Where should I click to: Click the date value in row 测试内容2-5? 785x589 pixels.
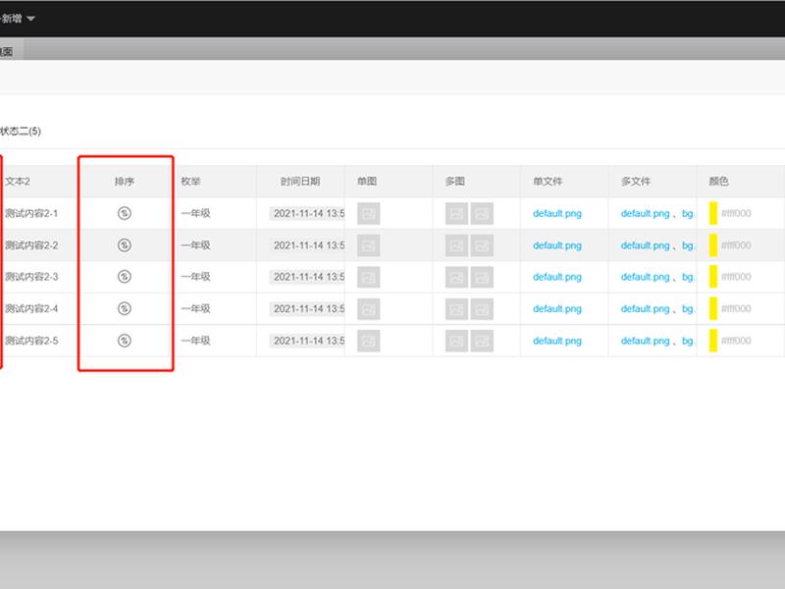coord(308,341)
